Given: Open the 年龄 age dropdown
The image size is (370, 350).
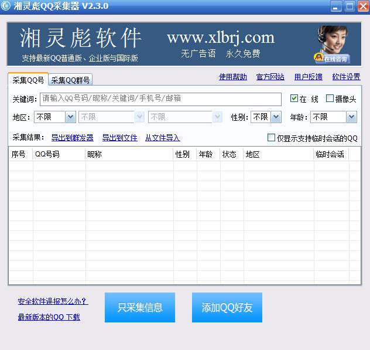Looking at the screenshot, I should pyautogui.click(x=352, y=117).
